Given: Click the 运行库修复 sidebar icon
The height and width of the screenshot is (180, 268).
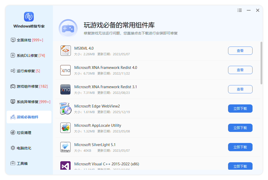Looking at the screenshot, I should point(13,71).
